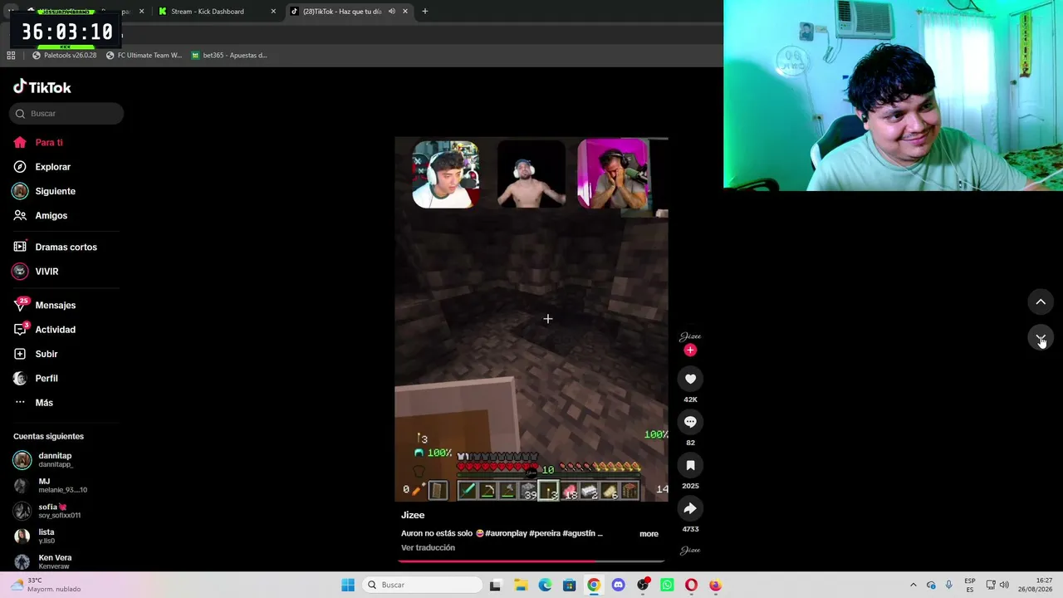
Task: Open File Explorer from the taskbar
Action: [x=521, y=586]
